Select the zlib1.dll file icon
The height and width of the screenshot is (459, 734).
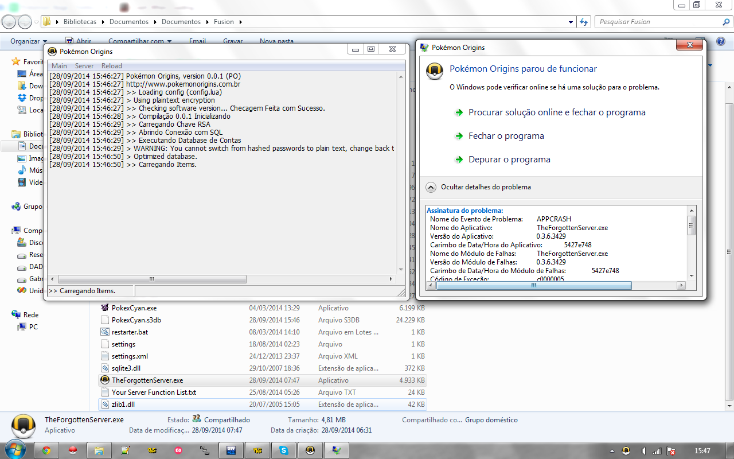pos(105,404)
